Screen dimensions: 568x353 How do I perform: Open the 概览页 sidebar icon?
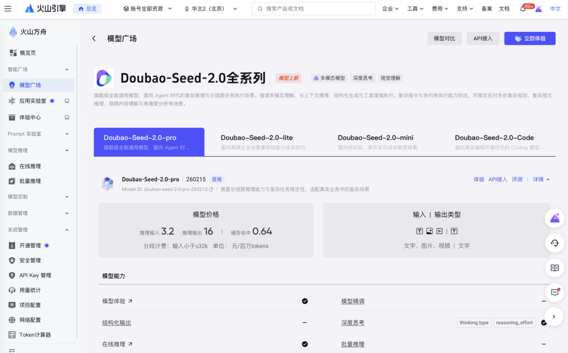pyautogui.click(x=14, y=51)
